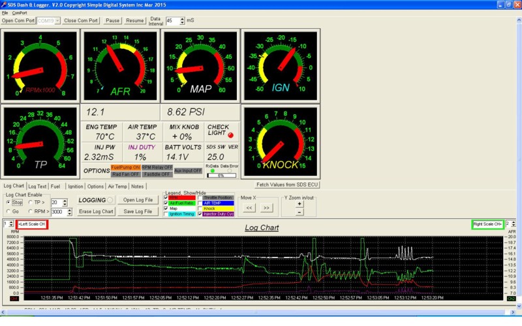522x326 pixels.
Task: Click the TP throttle position gauge
Action: tap(40, 141)
